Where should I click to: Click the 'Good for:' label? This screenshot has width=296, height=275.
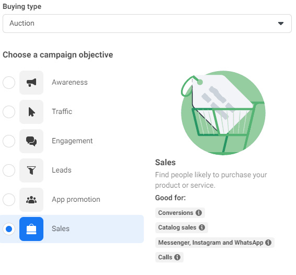170,198
